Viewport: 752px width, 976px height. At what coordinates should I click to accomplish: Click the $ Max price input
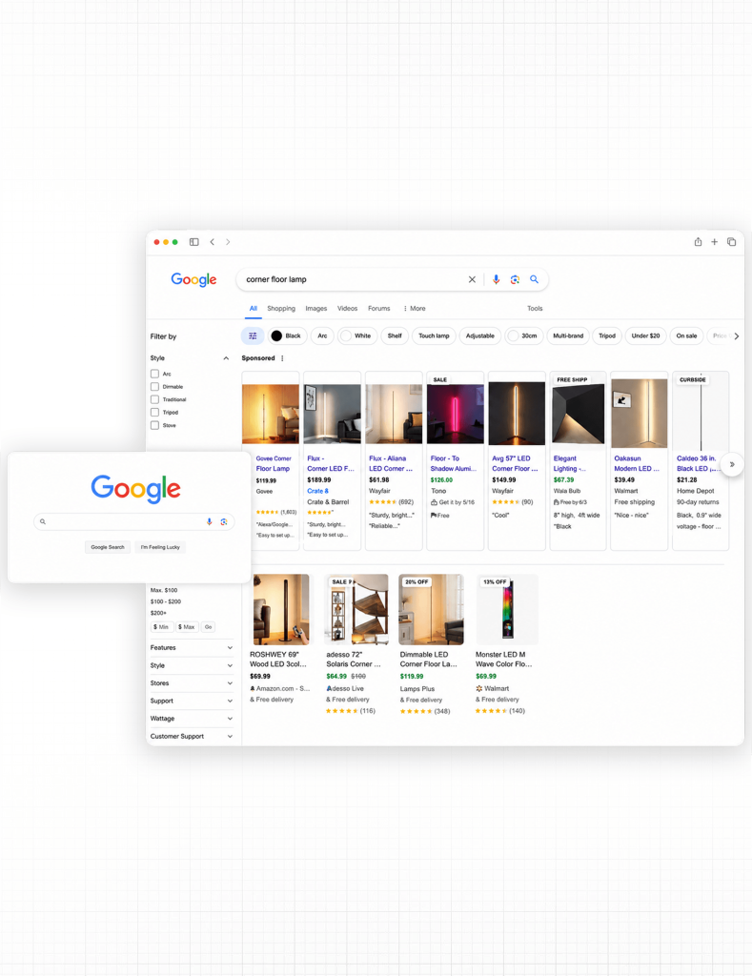pos(187,627)
